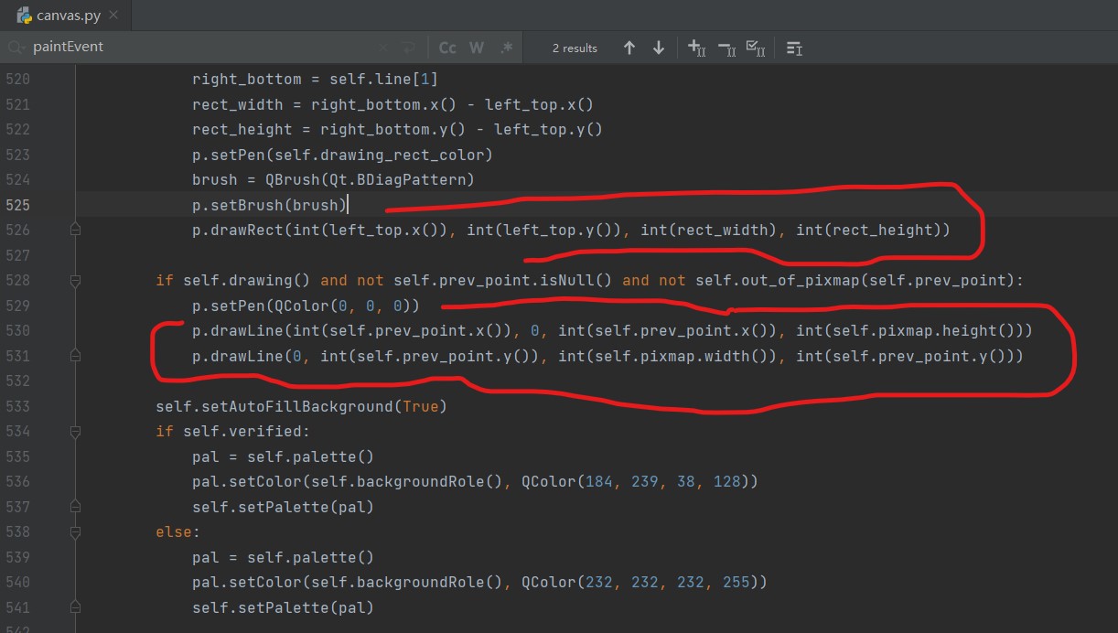Collapse fold marker on line 526
This screenshot has height=633, width=1118.
click(x=75, y=230)
